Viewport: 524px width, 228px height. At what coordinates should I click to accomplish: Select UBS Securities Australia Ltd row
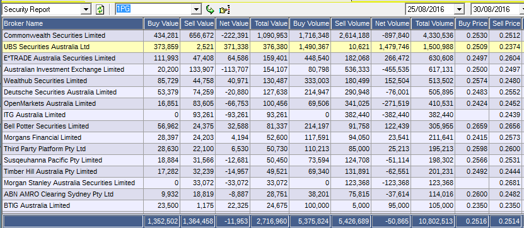262,47
